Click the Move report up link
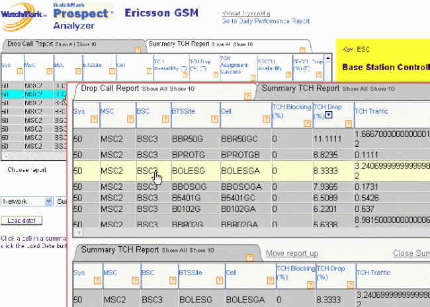The width and height of the screenshot is (430, 307). pos(292,253)
